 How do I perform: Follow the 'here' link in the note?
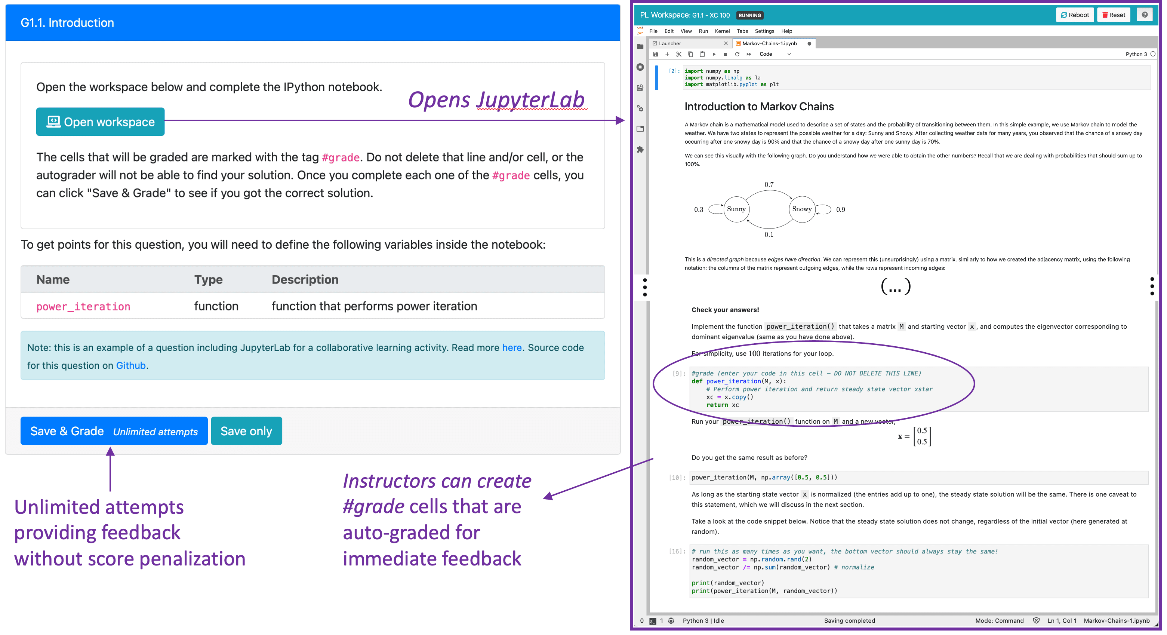point(511,348)
